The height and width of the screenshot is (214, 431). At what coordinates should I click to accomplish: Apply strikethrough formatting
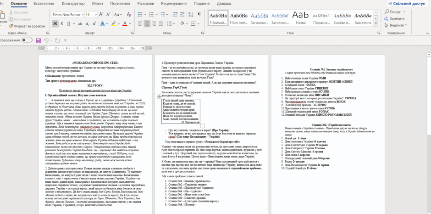click(80, 24)
